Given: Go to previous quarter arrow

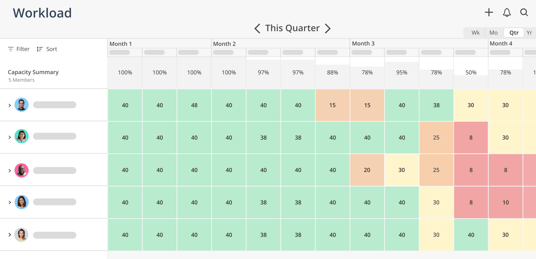Looking at the screenshot, I should (257, 29).
